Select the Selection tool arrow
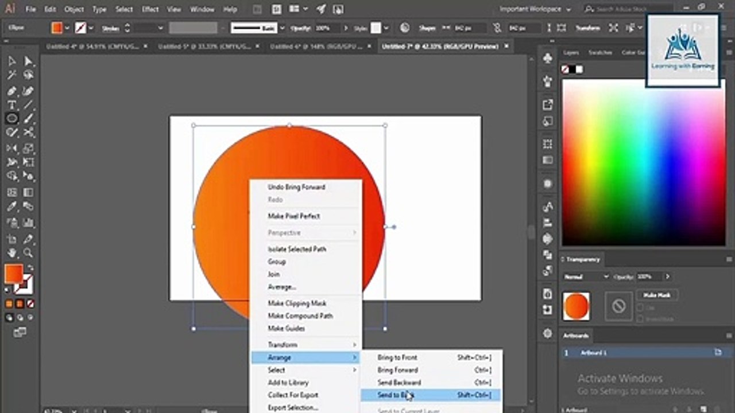735x413 pixels. 11,61
